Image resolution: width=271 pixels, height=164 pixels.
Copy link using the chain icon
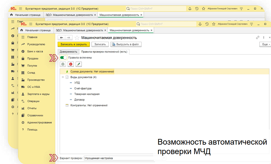pos(257,37)
